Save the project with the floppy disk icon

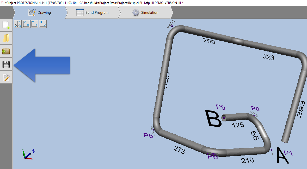[6, 64]
